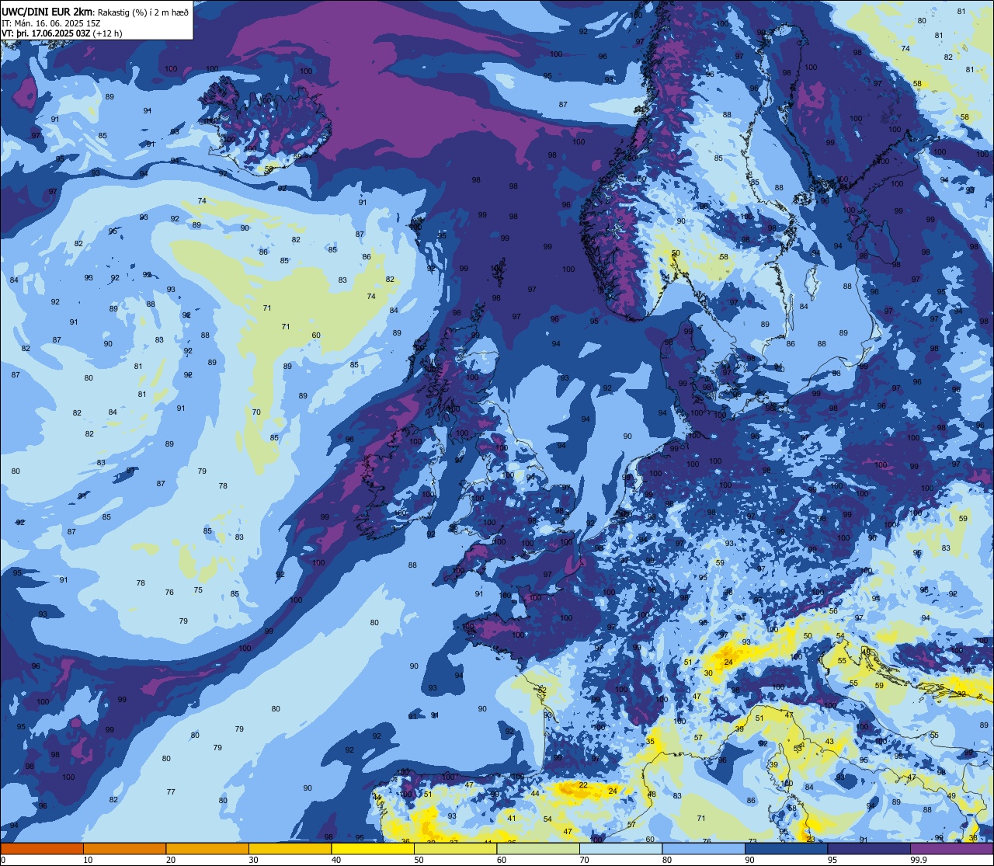Click the '43' humidity value over Italy
Viewport: 994px width, 866px height.
(829, 741)
